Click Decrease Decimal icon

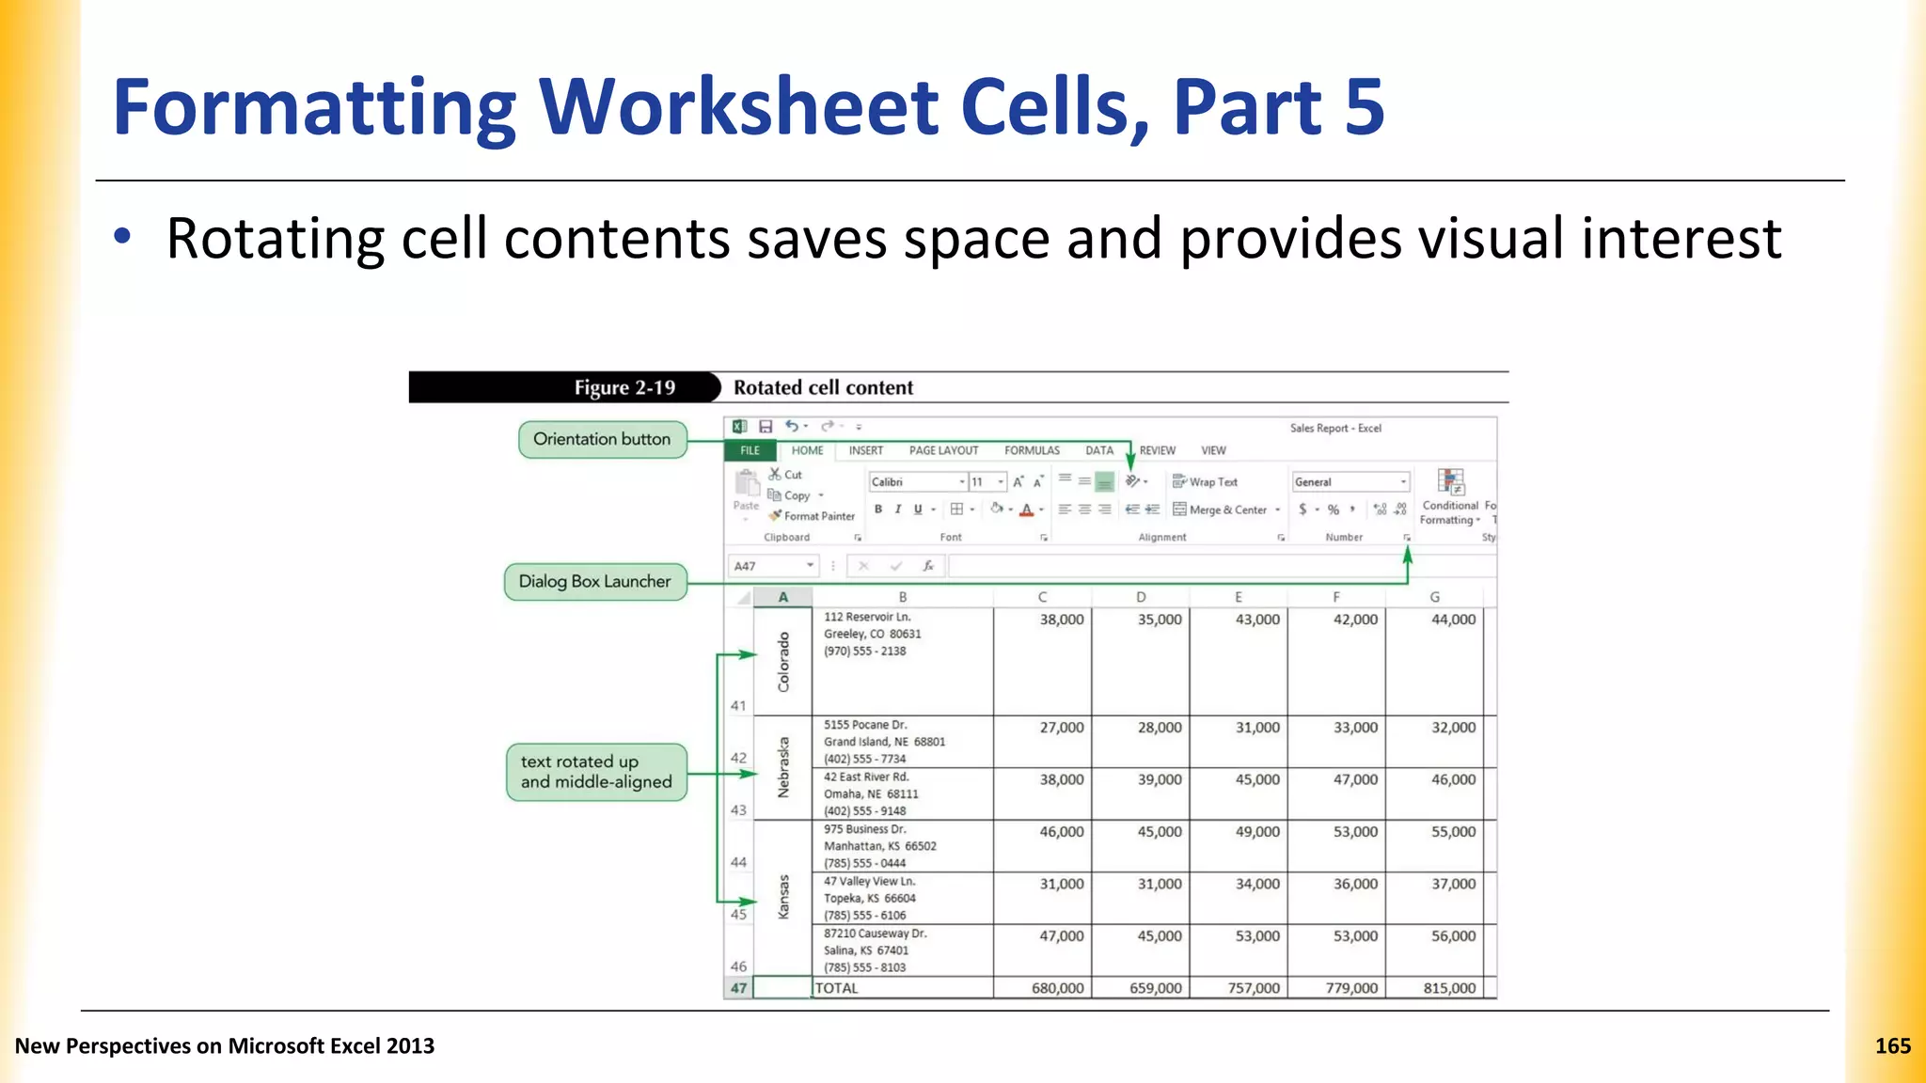pos(1400,510)
